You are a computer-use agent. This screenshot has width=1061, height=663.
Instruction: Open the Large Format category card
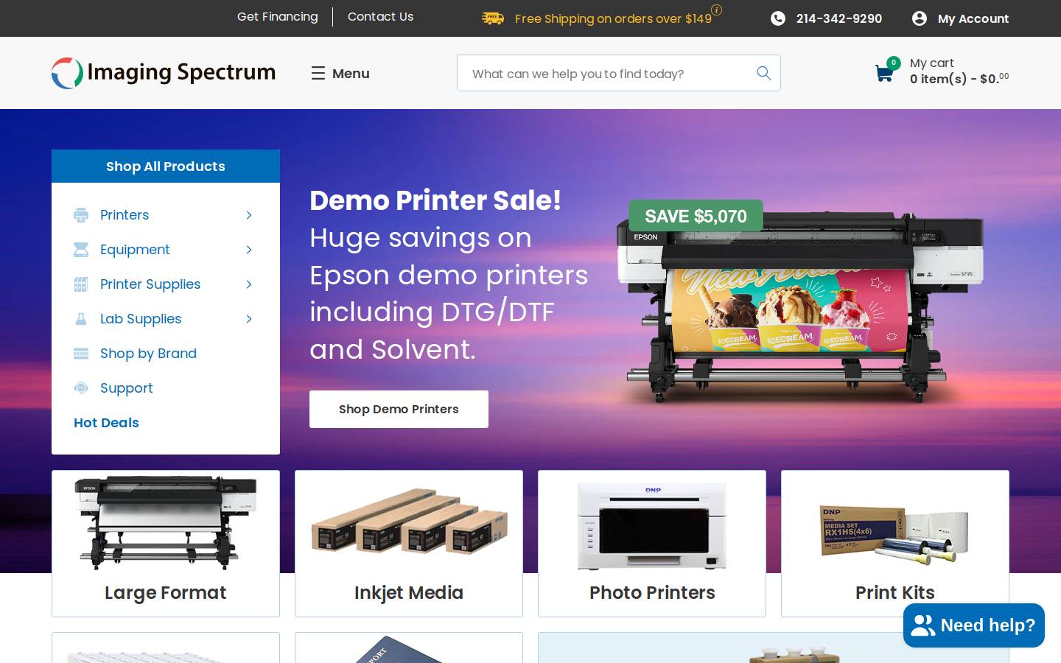(166, 544)
